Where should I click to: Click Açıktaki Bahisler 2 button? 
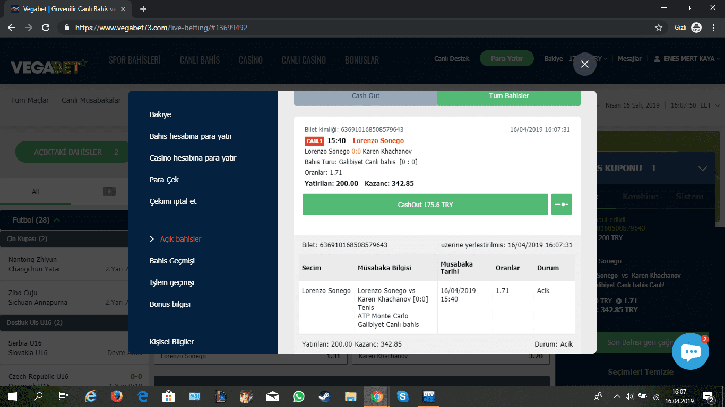click(x=72, y=152)
